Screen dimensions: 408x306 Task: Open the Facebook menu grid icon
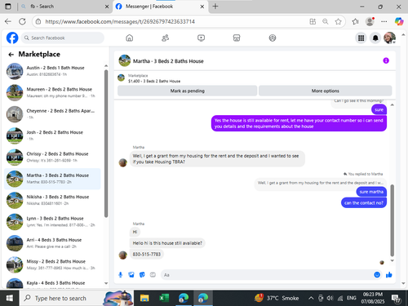pyautogui.click(x=361, y=38)
